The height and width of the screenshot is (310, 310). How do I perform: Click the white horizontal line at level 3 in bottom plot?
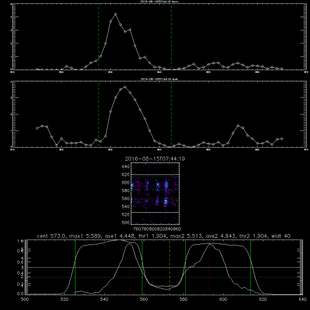(x=164, y=267)
